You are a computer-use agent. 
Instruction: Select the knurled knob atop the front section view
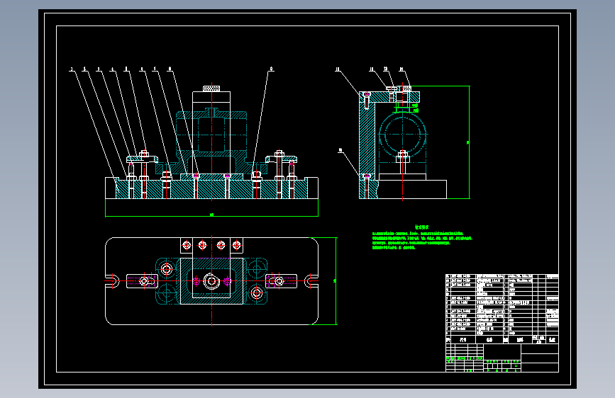pos(211,89)
